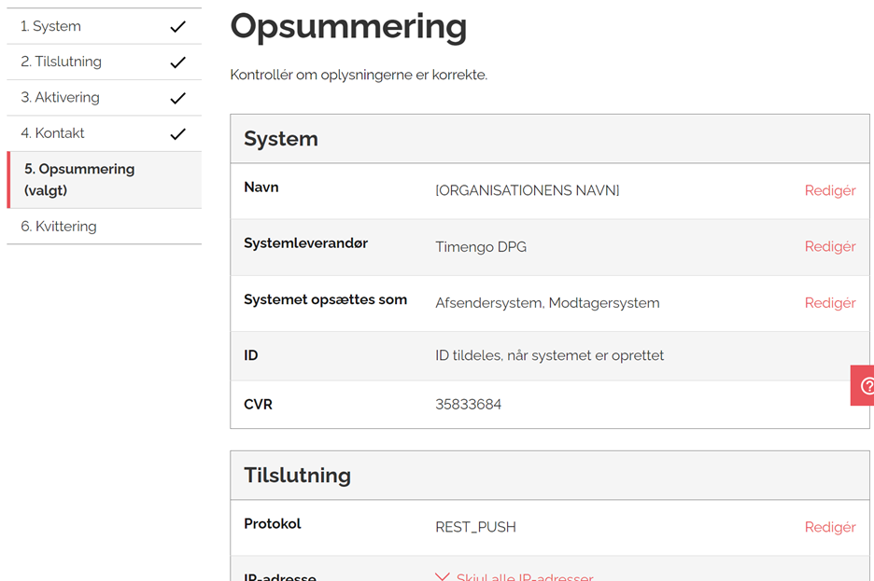This screenshot has height=581, width=874.
Task: Open the red help question mark icon
Action: point(865,385)
